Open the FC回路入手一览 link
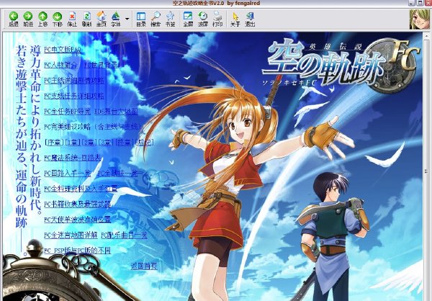The width and height of the screenshot is (432, 301). [x=67, y=173]
